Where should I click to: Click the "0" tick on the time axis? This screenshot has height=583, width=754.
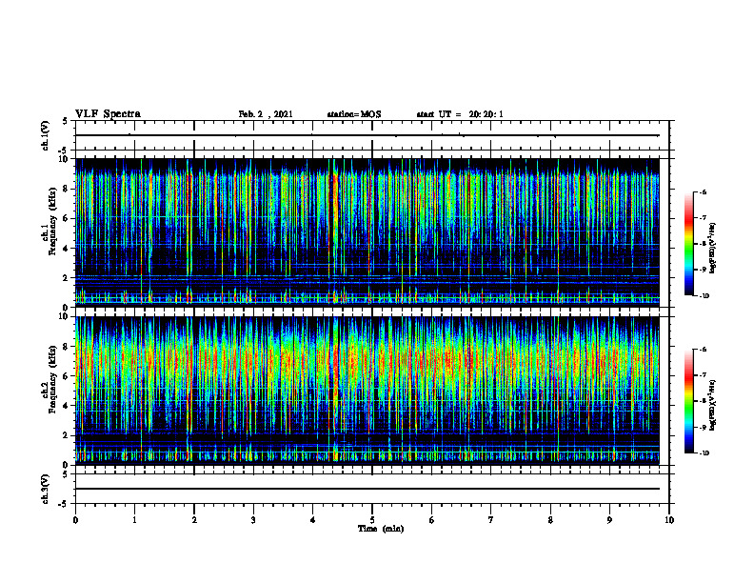[x=75, y=520]
